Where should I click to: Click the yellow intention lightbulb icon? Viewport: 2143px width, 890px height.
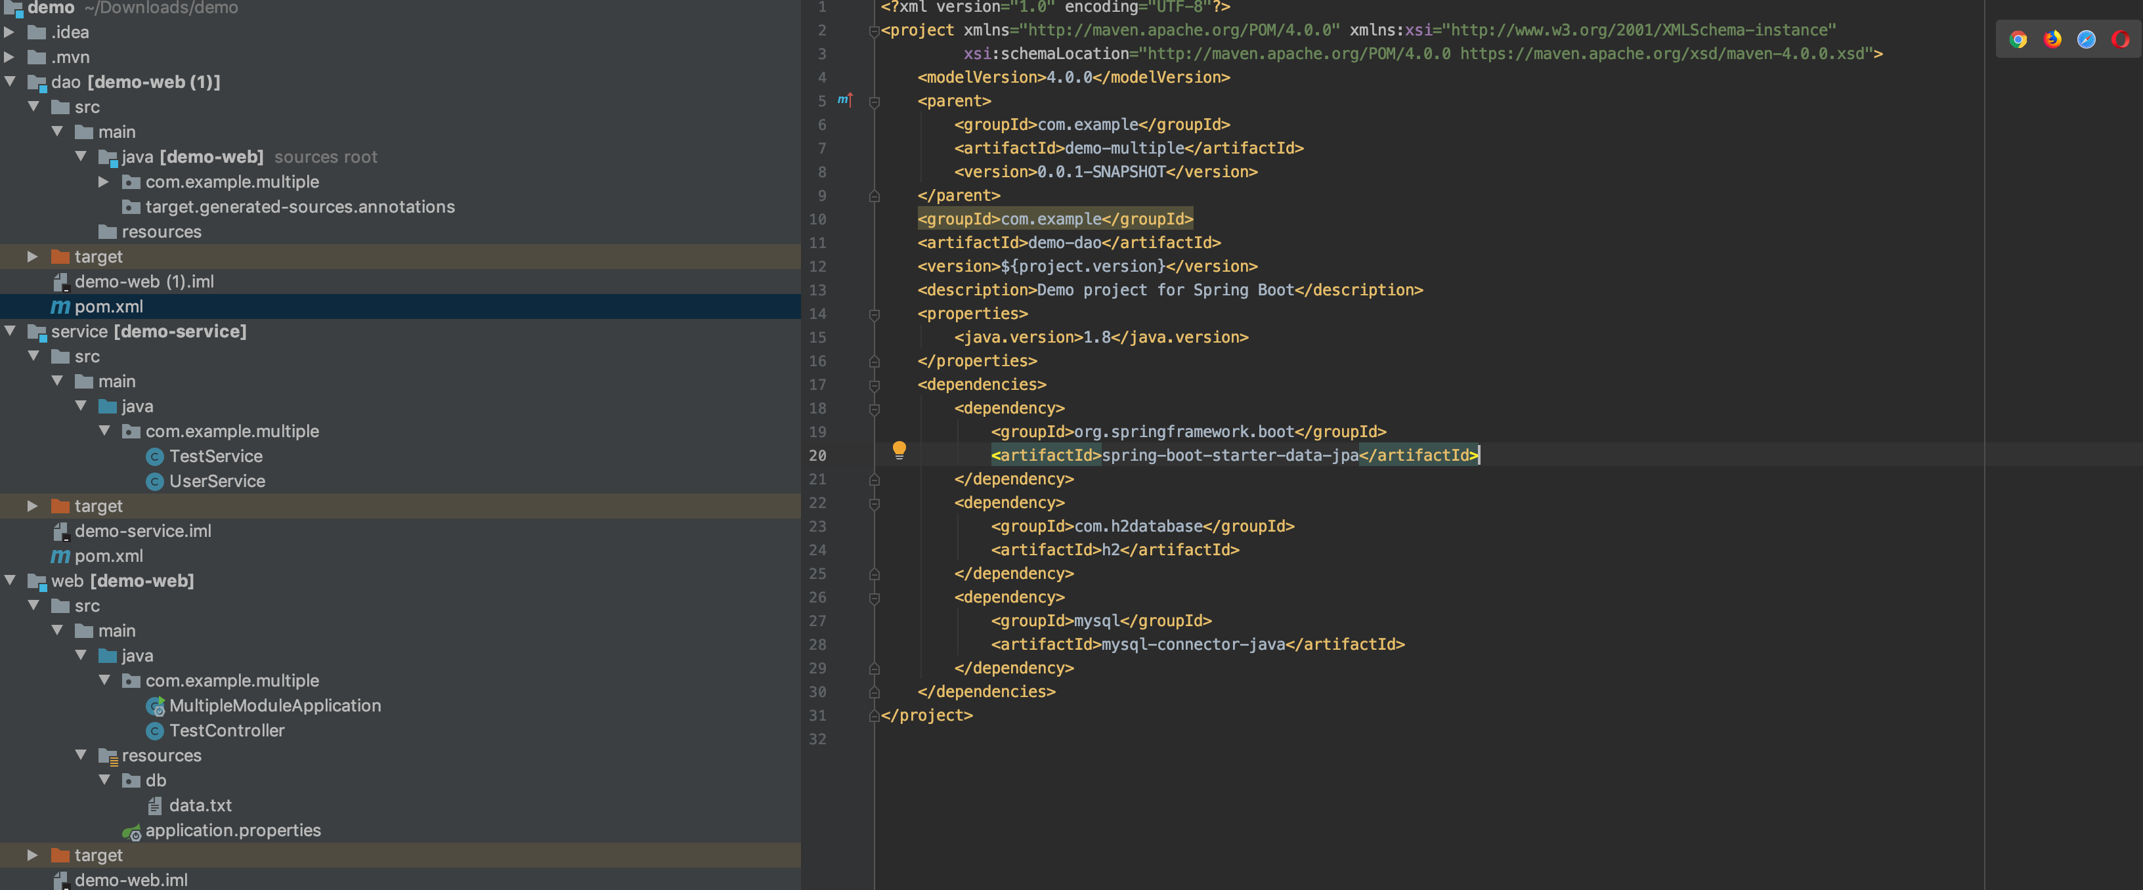tap(898, 450)
